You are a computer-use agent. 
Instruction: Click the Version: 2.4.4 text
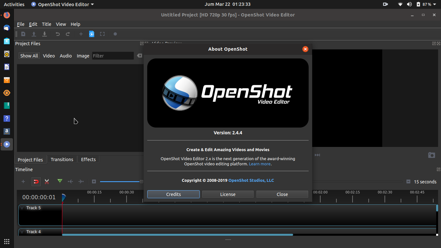tap(228, 133)
